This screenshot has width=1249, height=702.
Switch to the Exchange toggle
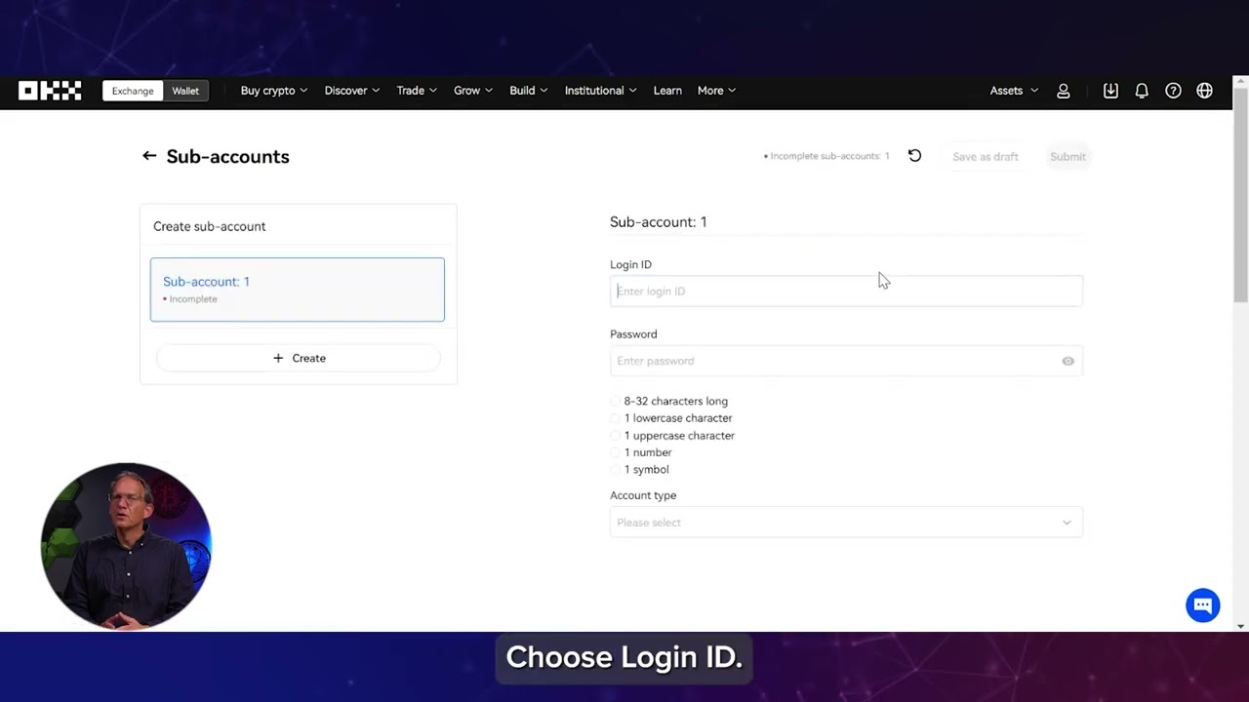(133, 91)
